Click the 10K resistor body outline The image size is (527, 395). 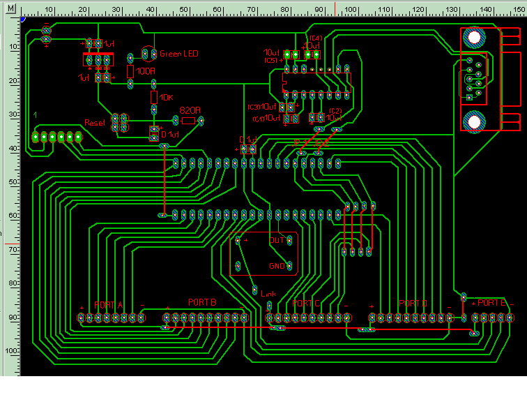154,97
